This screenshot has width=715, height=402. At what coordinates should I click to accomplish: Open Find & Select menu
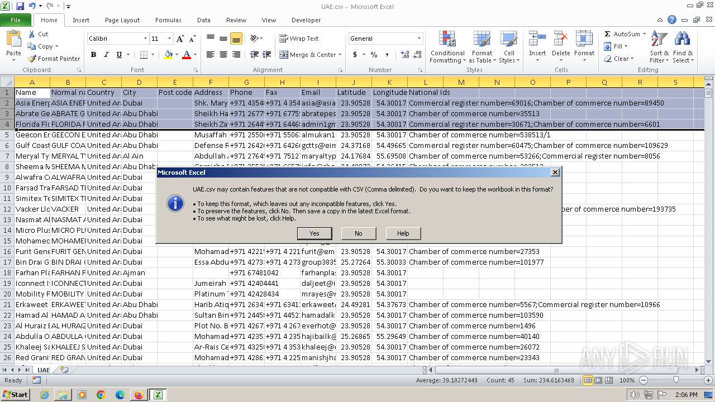[x=682, y=47]
